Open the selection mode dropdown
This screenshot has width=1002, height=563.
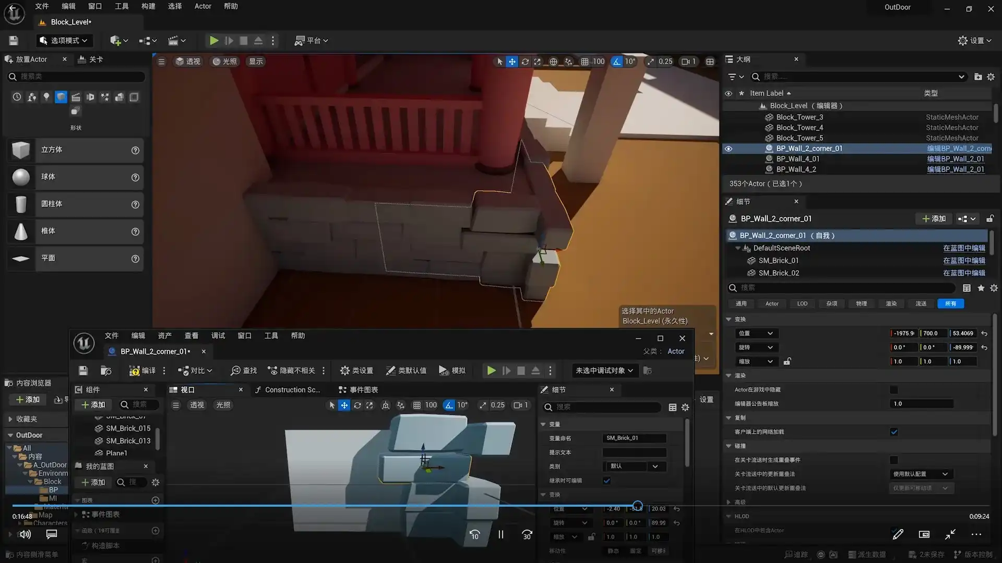coord(64,41)
